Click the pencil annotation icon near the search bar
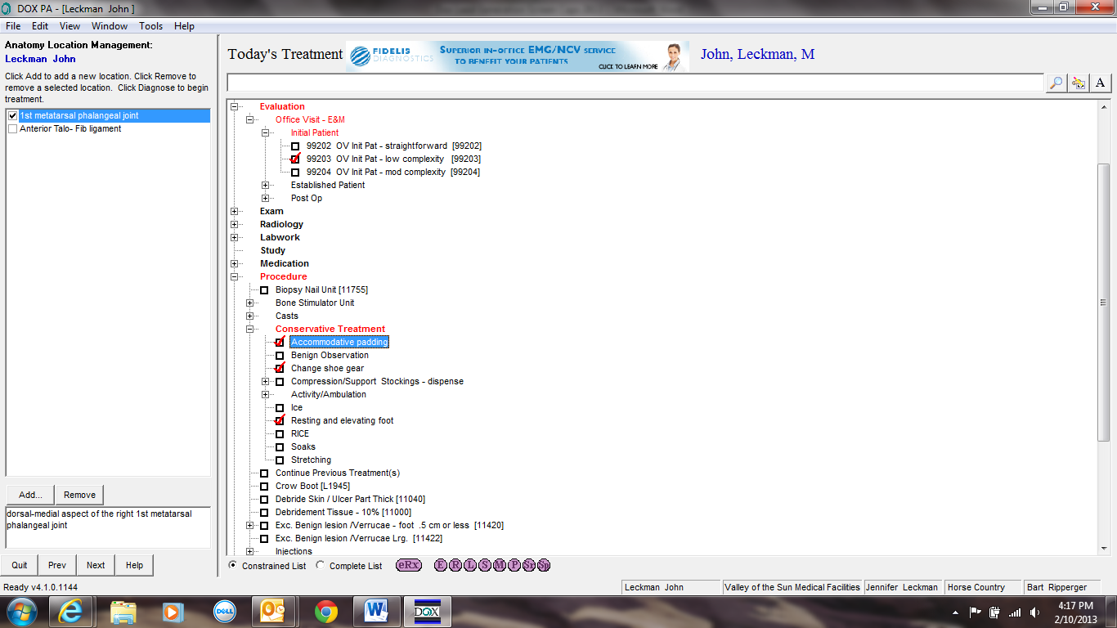Image resolution: width=1117 pixels, height=628 pixels. (1078, 83)
